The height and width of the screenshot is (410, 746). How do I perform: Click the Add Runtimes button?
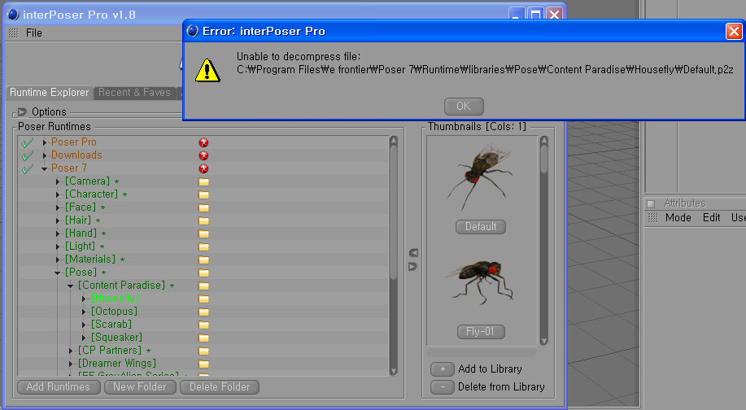[59, 387]
